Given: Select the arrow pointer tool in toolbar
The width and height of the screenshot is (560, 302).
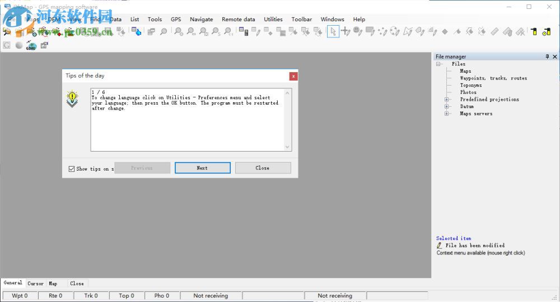Looking at the screenshot, I should tap(333, 32).
